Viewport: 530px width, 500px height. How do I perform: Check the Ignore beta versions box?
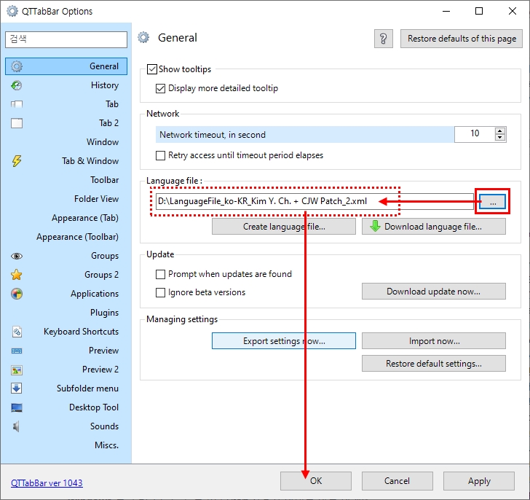coord(160,292)
